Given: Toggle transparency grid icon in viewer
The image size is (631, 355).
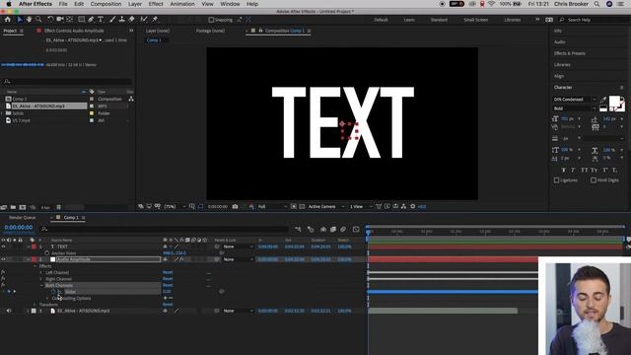Looking at the screenshot, I should (x=302, y=206).
